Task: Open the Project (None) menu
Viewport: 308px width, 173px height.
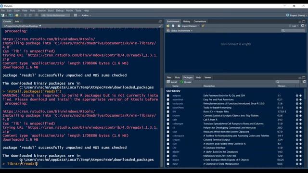Action: 297,15
